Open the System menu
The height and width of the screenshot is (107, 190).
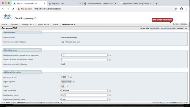pyautogui.click(x=15, y=24)
